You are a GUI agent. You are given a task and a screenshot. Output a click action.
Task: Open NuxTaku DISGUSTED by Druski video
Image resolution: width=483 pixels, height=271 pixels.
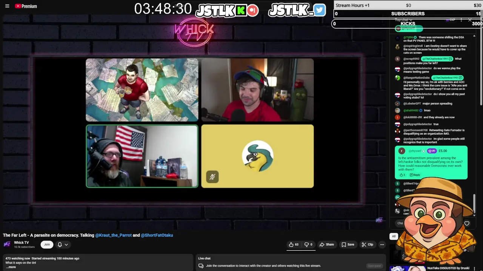click(x=448, y=268)
